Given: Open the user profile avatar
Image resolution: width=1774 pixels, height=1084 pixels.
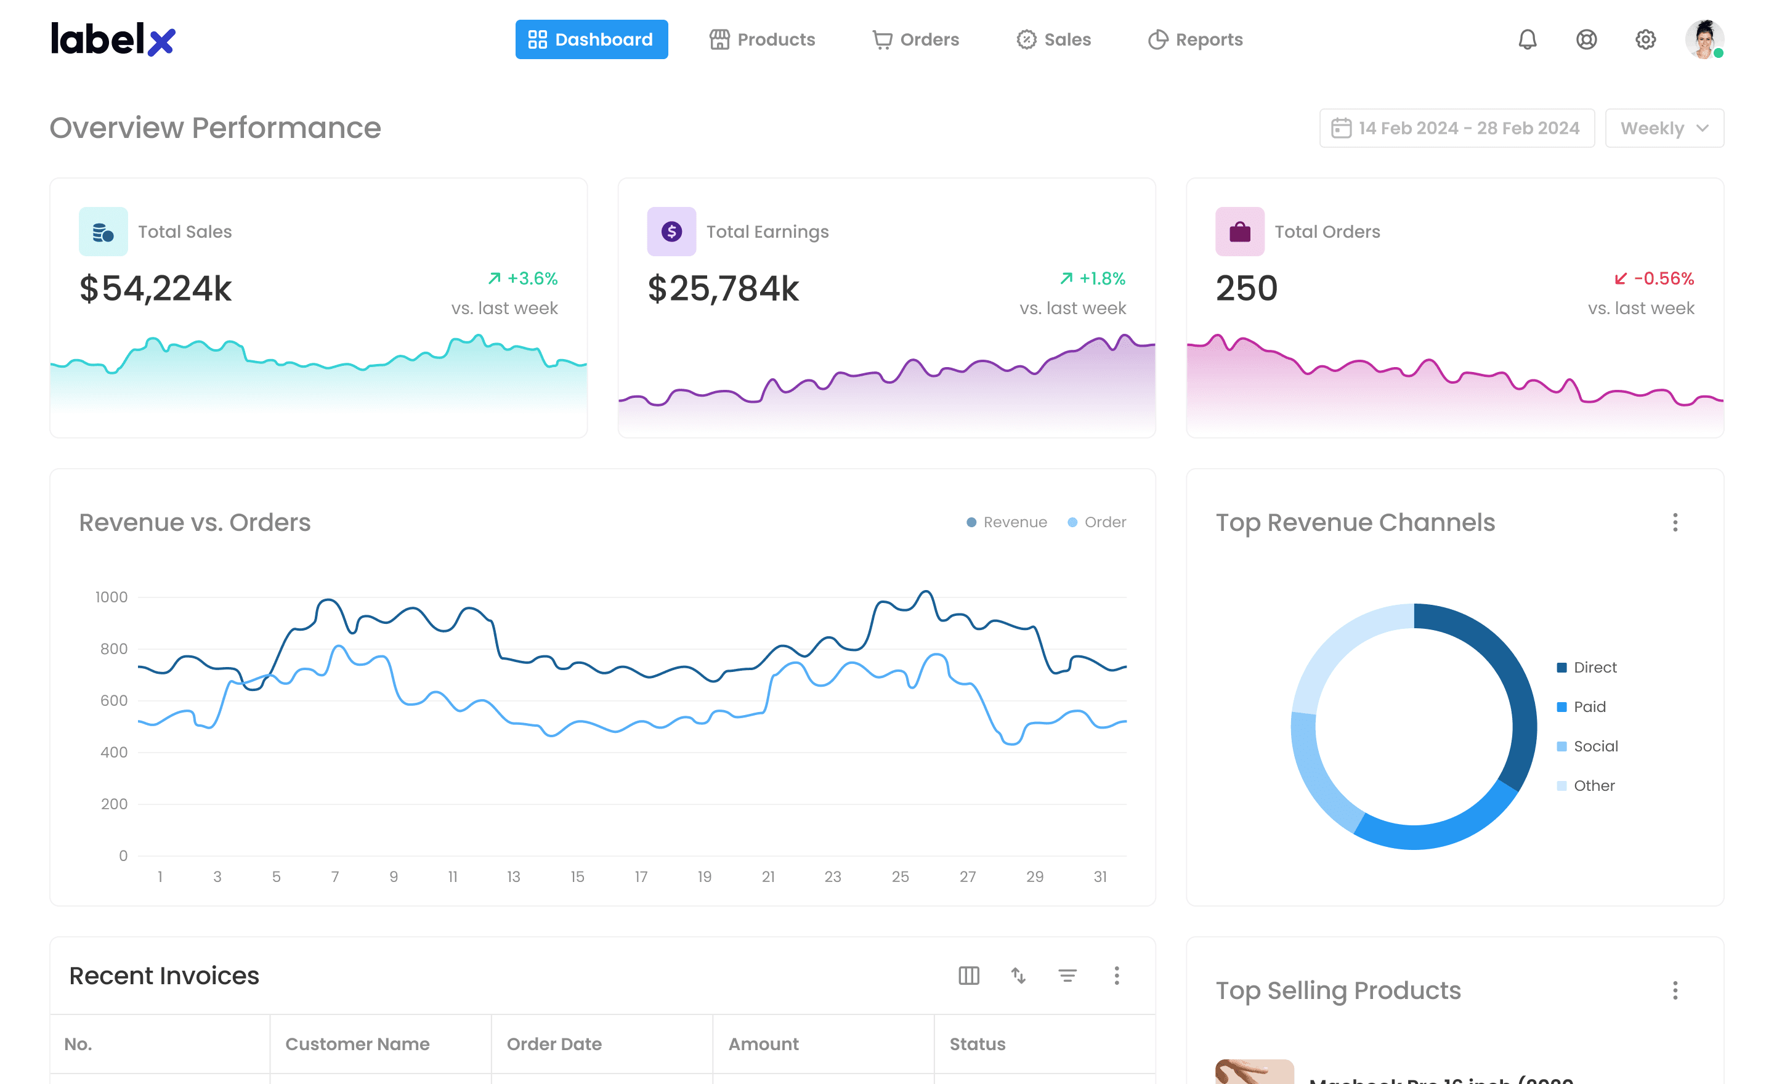Looking at the screenshot, I should tap(1704, 39).
